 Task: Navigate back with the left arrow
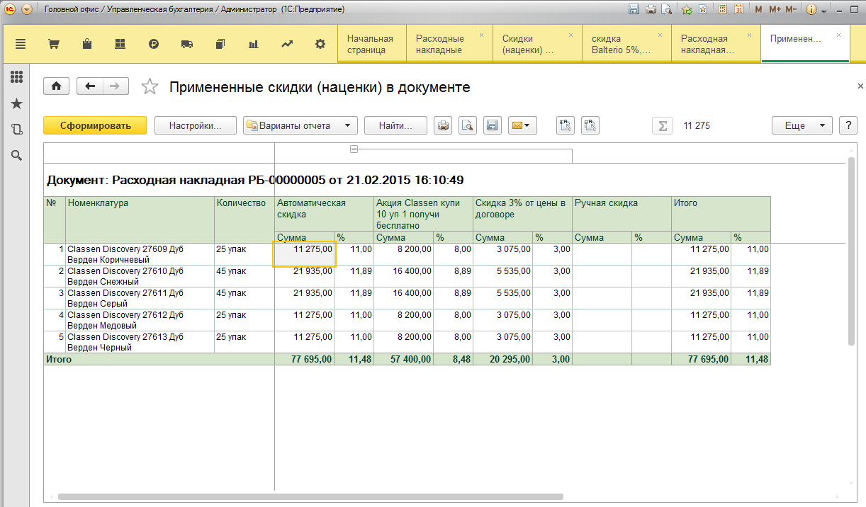[90, 86]
